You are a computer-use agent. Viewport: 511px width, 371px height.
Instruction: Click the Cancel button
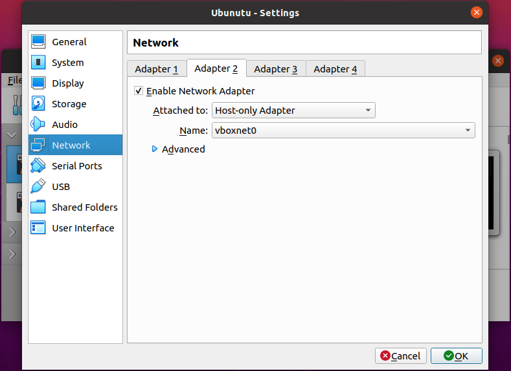coord(400,355)
